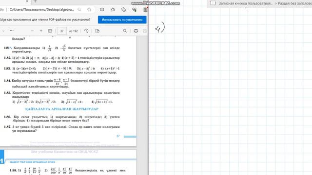Add this page to favorites star
The image size is (312, 175).
point(89,10)
